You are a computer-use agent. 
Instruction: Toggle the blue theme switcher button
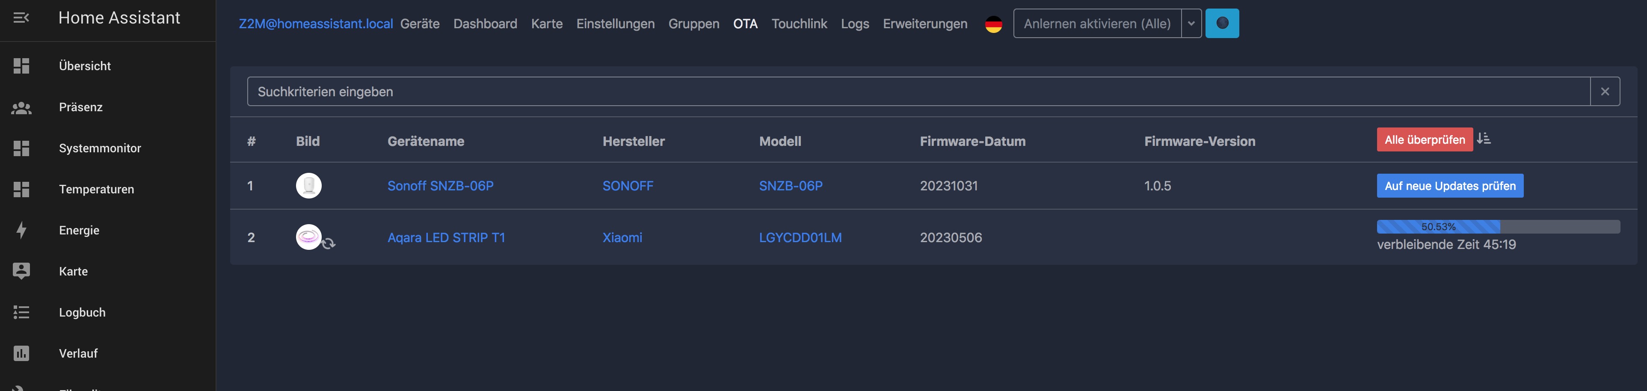[1222, 24]
